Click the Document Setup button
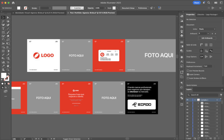Viewport: 224px width, 140px height. coord(128,8)
